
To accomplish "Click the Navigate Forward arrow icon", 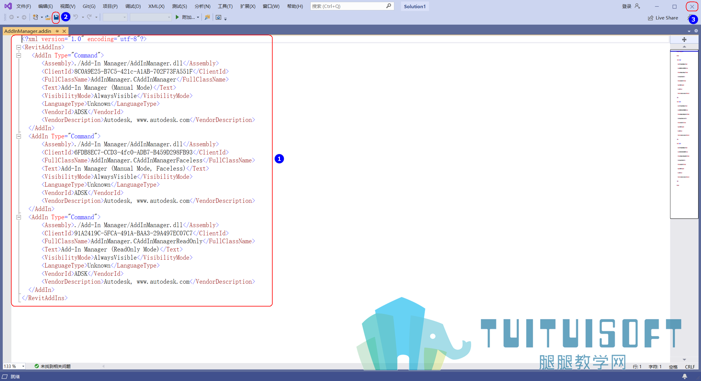I will (x=24, y=17).
